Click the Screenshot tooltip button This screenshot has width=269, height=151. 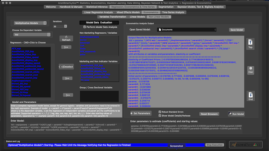[177, 146]
